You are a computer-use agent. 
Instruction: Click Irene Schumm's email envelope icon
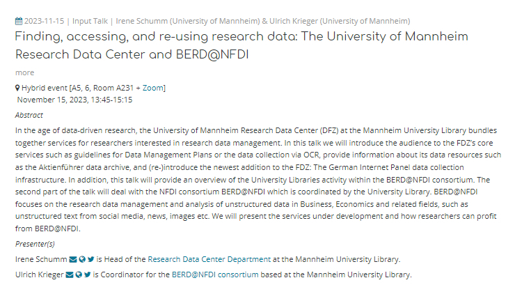[x=72, y=260]
